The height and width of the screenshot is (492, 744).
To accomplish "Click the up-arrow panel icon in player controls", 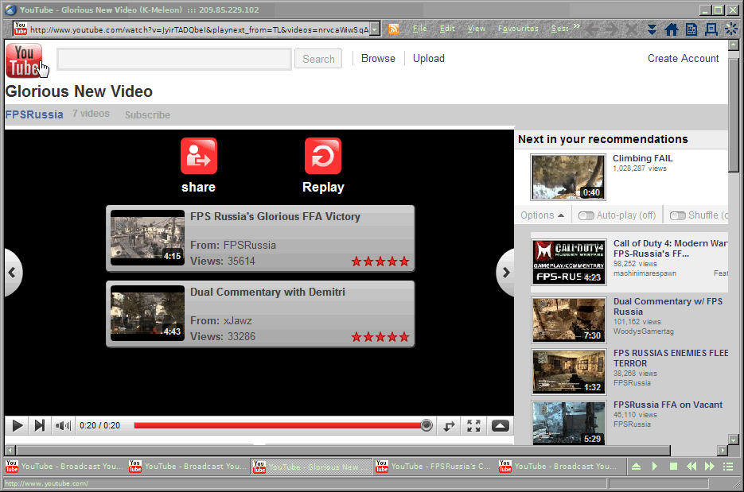I will (500, 426).
